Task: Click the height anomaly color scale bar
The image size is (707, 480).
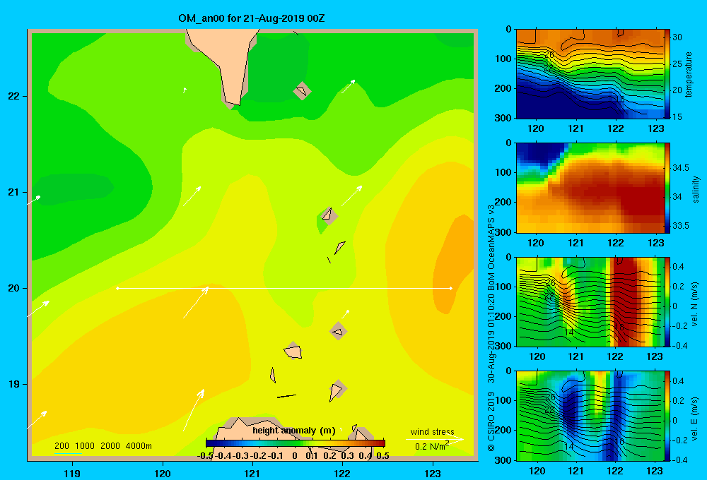Action: point(296,443)
